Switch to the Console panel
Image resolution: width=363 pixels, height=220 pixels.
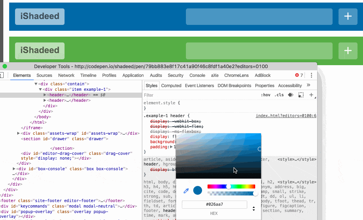[x=197, y=75]
